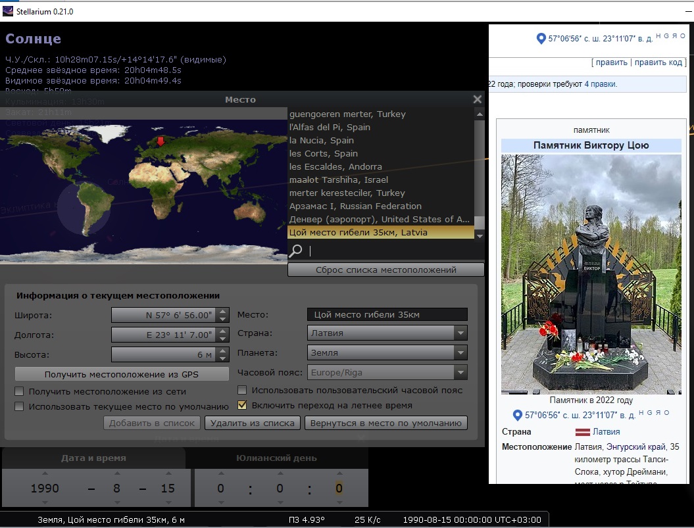Screen dimensions: 694x528
Task: Decrement the year 1990 with its down arrow
Action: point(45,502)
